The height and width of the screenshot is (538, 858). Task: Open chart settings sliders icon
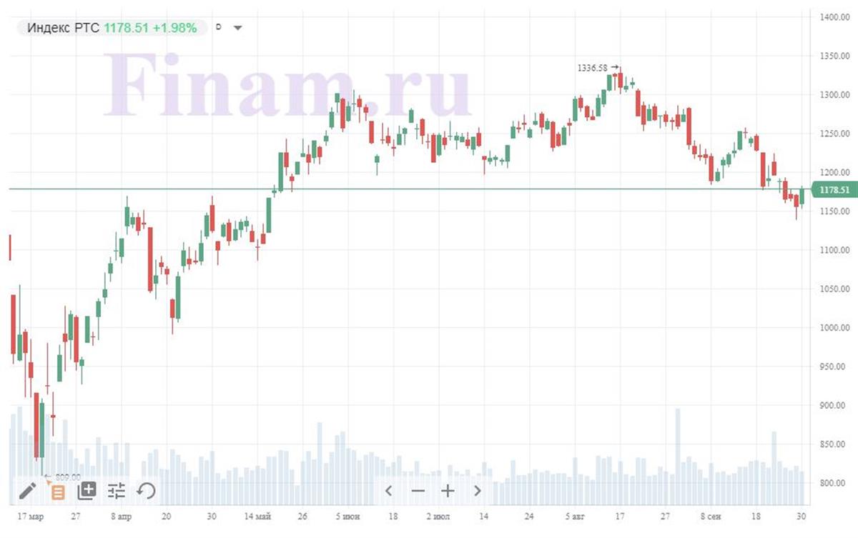[x=117, y=491]
